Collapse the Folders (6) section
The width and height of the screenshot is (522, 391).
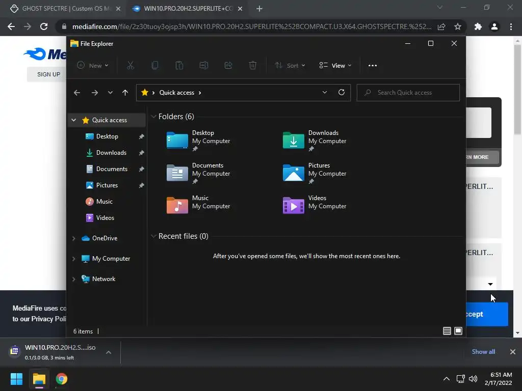[x=153, y=117]
